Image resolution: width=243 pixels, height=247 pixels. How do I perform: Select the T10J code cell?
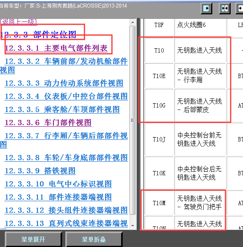pos(159,139)
